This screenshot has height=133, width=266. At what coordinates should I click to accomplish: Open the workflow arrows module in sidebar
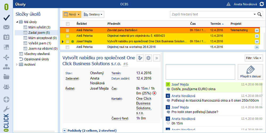pos(6,57)
